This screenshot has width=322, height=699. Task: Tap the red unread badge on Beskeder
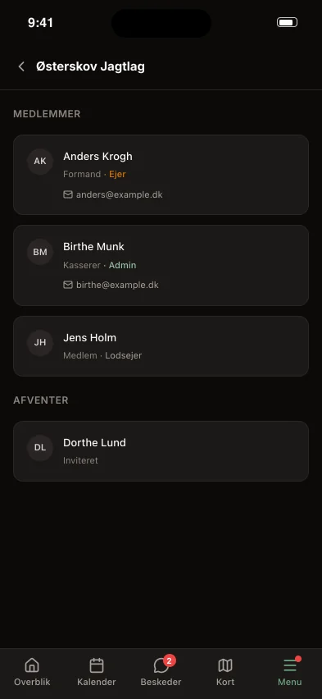click(169, 660)
